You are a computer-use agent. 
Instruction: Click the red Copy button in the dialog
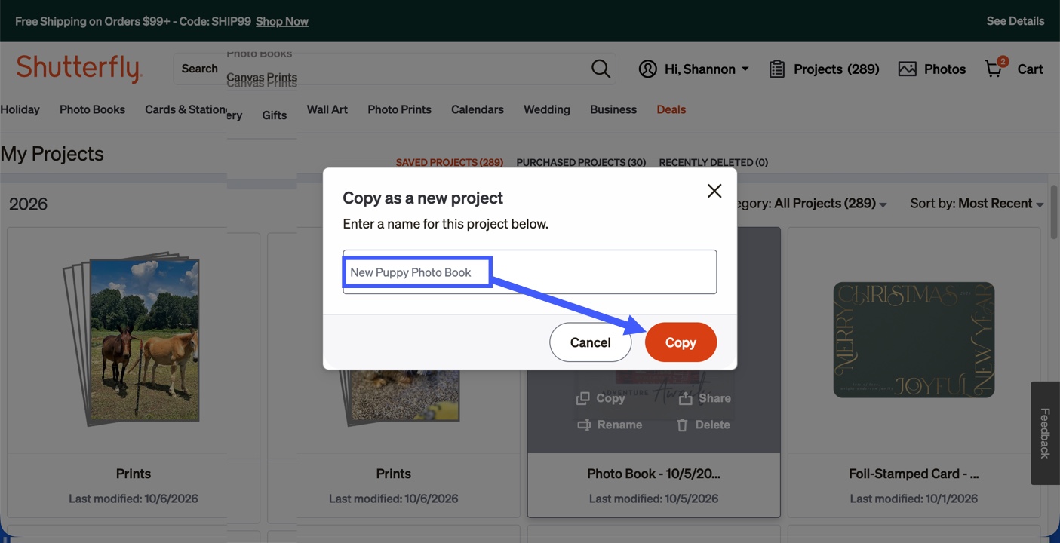pyautogui.click(x=681, y=342)
